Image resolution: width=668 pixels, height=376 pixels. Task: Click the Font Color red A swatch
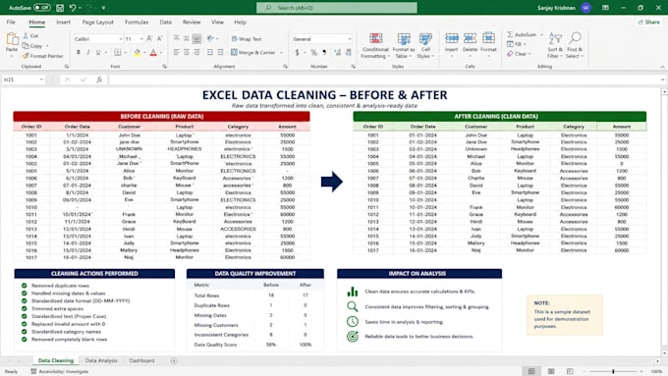click(153, 52)
